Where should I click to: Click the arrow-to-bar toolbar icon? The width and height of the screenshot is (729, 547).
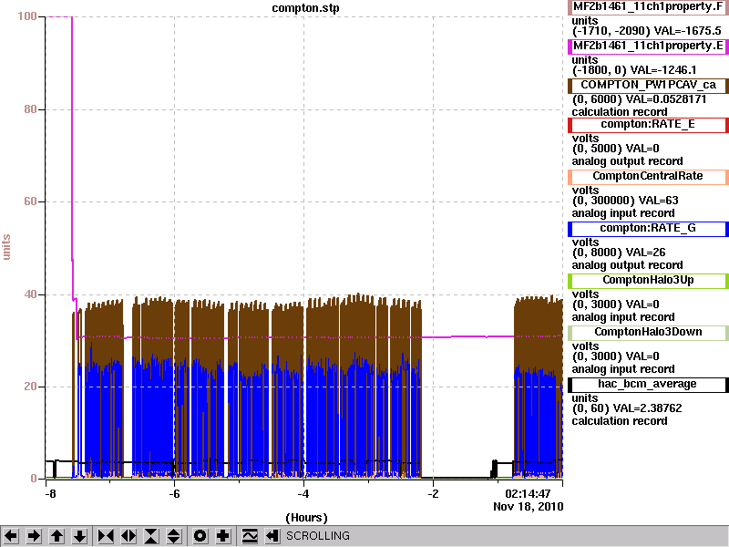coord(272,536)
